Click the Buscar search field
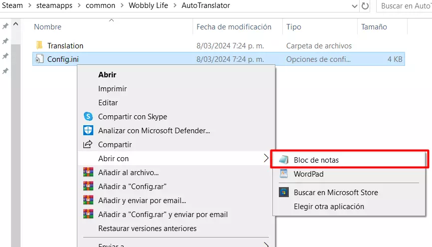The height and width of the screenshot is (247, 432). pyautogui.click(x=404, y=6)
